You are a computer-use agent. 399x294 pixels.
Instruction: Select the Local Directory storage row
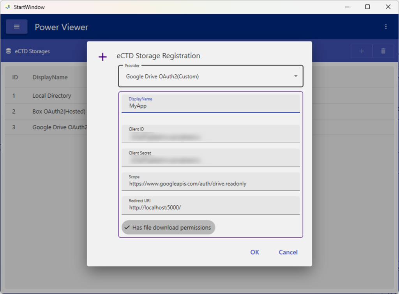pyautogui.click(x=51, y=96)
